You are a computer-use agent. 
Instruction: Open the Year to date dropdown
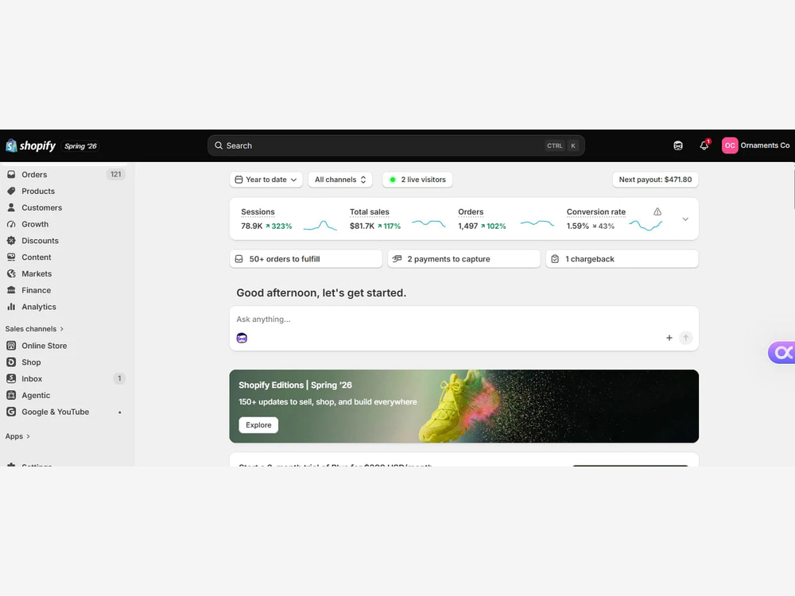click(x=266, y=180)
